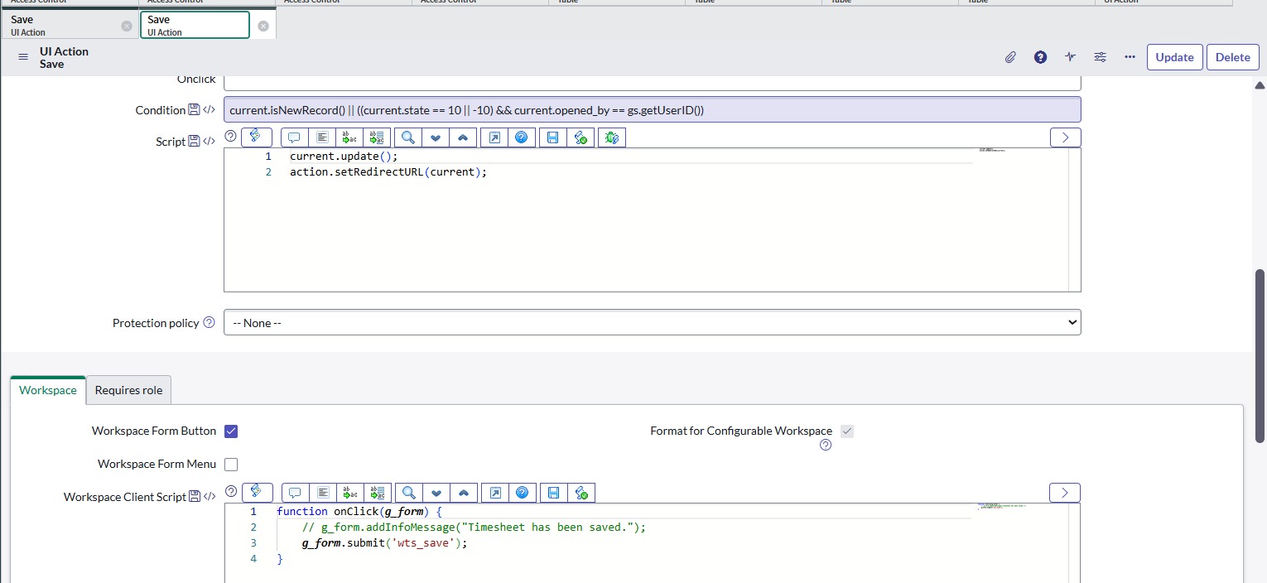
Task: Open the activity stream pulse icon
Action: point(1070,57)
